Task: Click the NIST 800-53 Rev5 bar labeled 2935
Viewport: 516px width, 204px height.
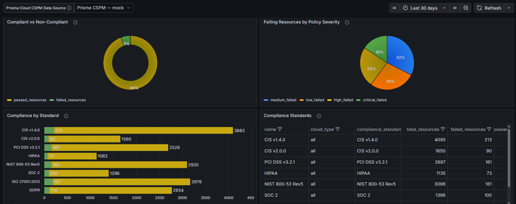Action: pyautogui.click(x=119, y=165)
